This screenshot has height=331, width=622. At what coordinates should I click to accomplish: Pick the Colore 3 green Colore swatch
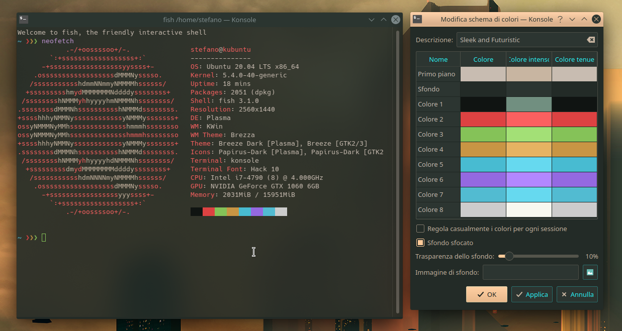pos(483,134)
